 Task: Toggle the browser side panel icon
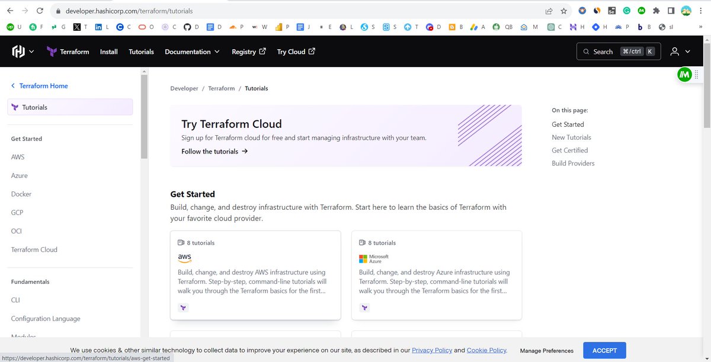pos(671,11)
